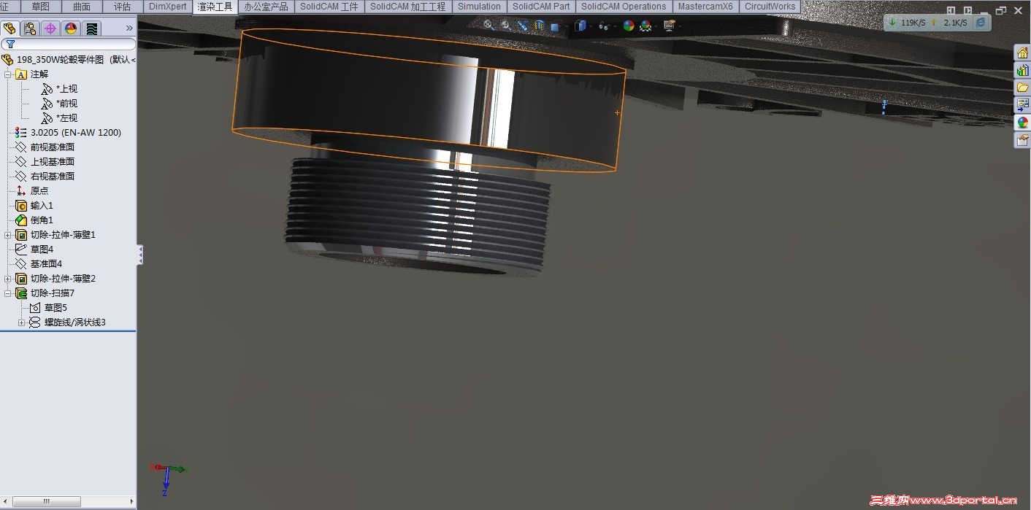Select the 基准面4 plane
Viewport: 1031px width, 510px height.
39,264
